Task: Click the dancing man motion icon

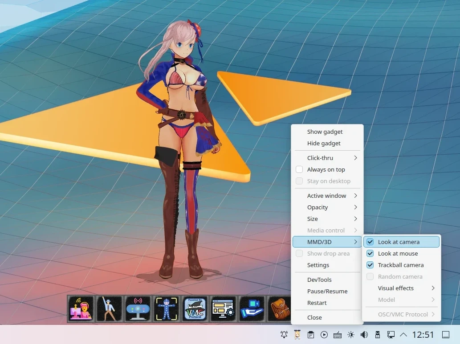Action: (x=110, y=308)
